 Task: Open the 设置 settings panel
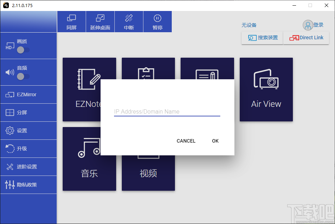28,131
